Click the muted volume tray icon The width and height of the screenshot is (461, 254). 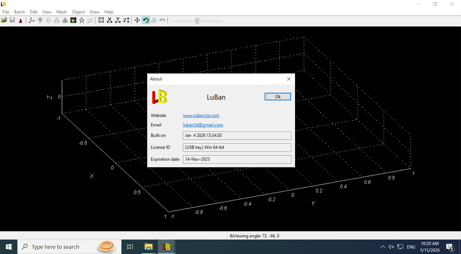[391, 247]
